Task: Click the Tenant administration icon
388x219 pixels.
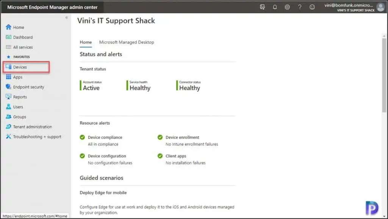Action: (8, 126)
